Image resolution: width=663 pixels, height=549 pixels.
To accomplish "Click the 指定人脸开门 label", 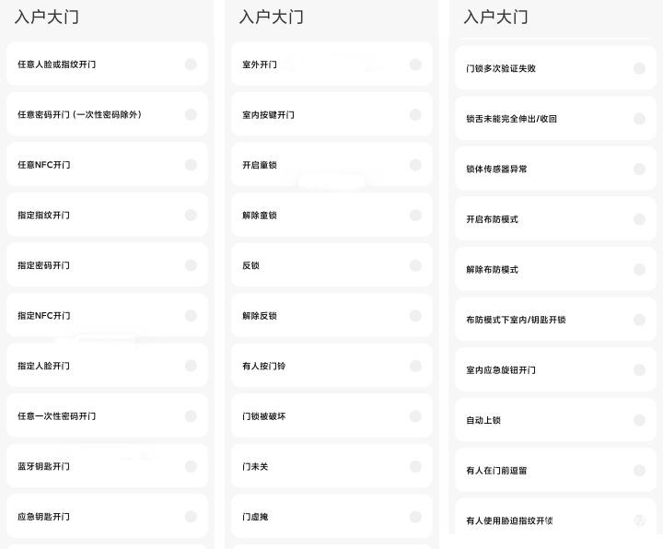I will point(43,366).
